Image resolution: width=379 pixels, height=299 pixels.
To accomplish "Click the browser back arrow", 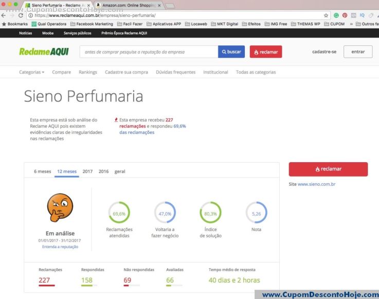I will tap(4, 15).
